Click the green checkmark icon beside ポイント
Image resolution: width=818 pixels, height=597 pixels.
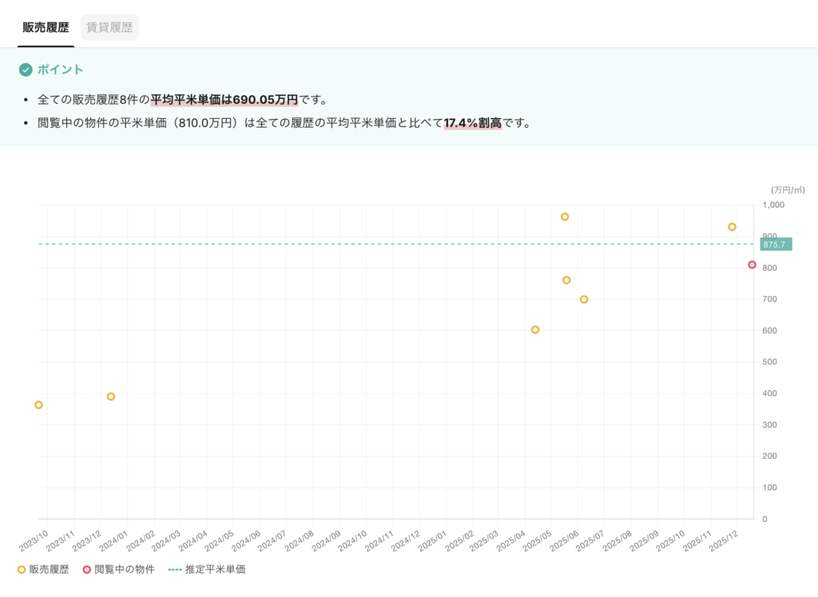click(x=26, y=70)
